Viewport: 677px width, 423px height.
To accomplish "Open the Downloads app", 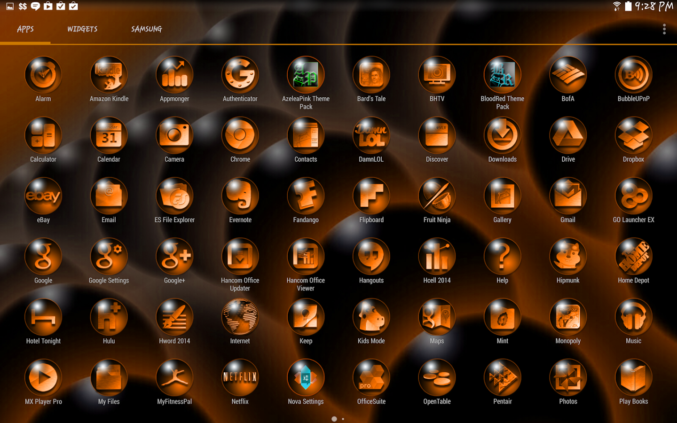I will pos(503,135).
